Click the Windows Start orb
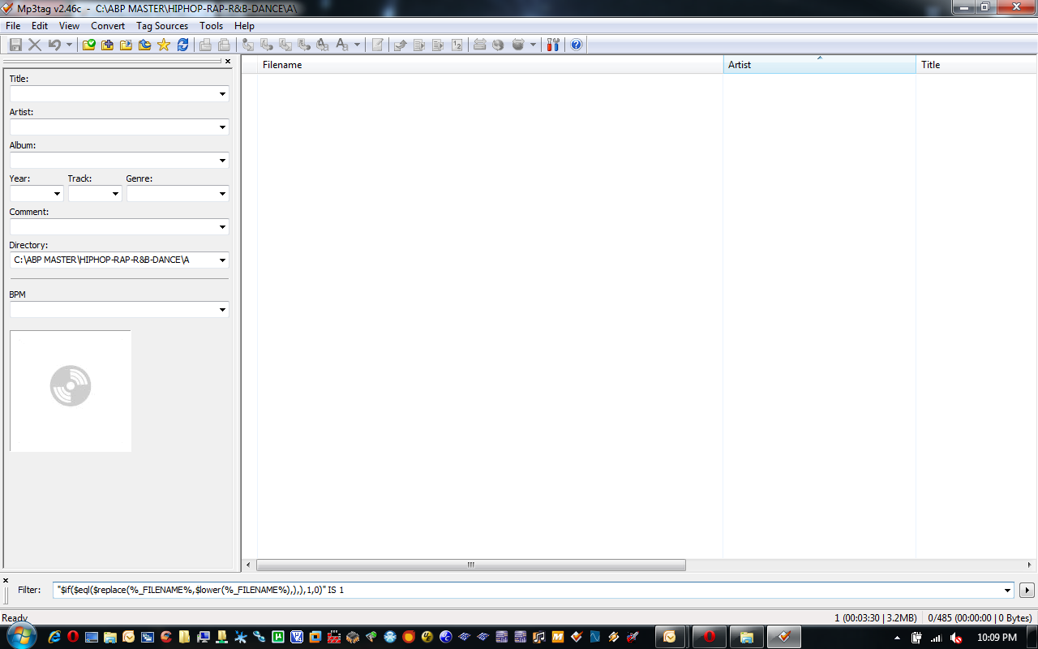The width and height of the screenshot is (1038, 649). (x=21, y=637)
